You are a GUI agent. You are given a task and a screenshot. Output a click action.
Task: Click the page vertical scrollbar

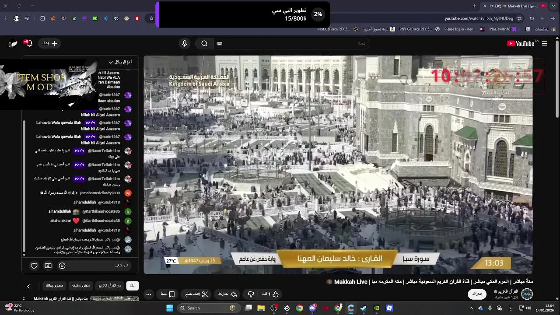click(557, 79)
